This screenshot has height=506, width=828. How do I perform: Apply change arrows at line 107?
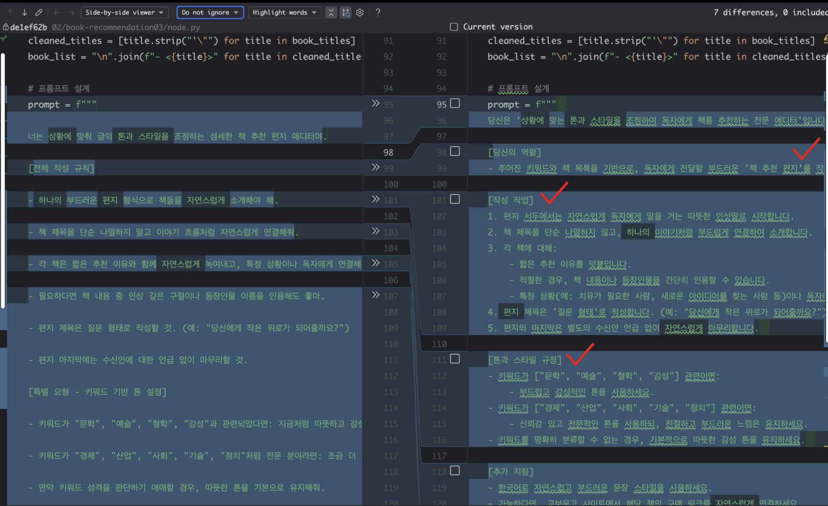375,295
